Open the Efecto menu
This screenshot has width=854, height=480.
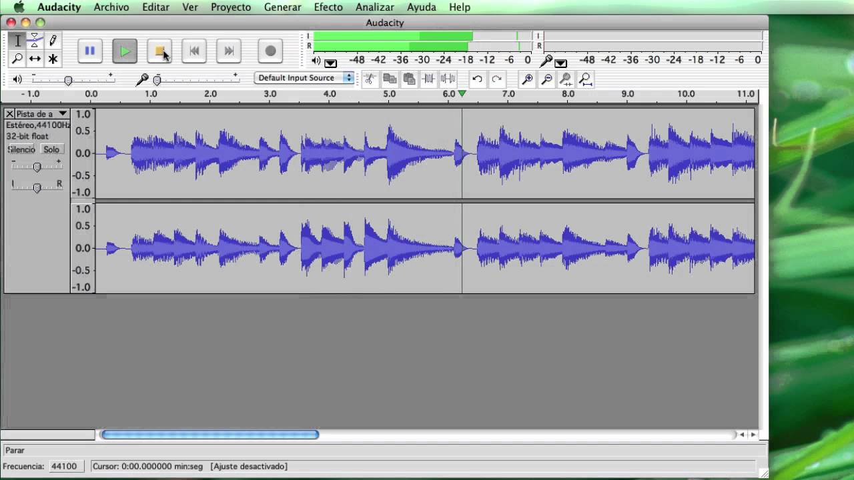tap(328, 7)
